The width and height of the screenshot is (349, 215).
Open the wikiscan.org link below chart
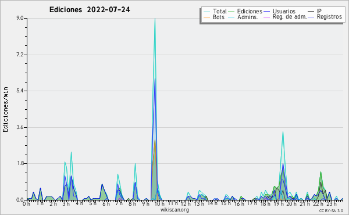point(174,210)
